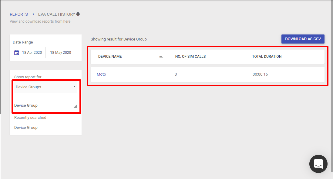The height and width of the screenshot is (179, 333).
Task: Open the calendar icon in Date Range
Action: (17, 53)
